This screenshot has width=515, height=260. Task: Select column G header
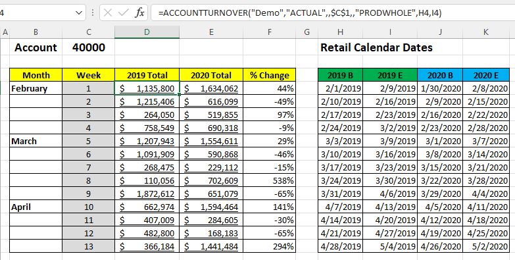[307, 32]
